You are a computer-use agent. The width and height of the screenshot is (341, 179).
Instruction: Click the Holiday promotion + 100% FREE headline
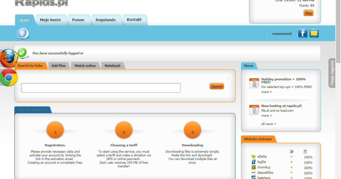point(283,81)
